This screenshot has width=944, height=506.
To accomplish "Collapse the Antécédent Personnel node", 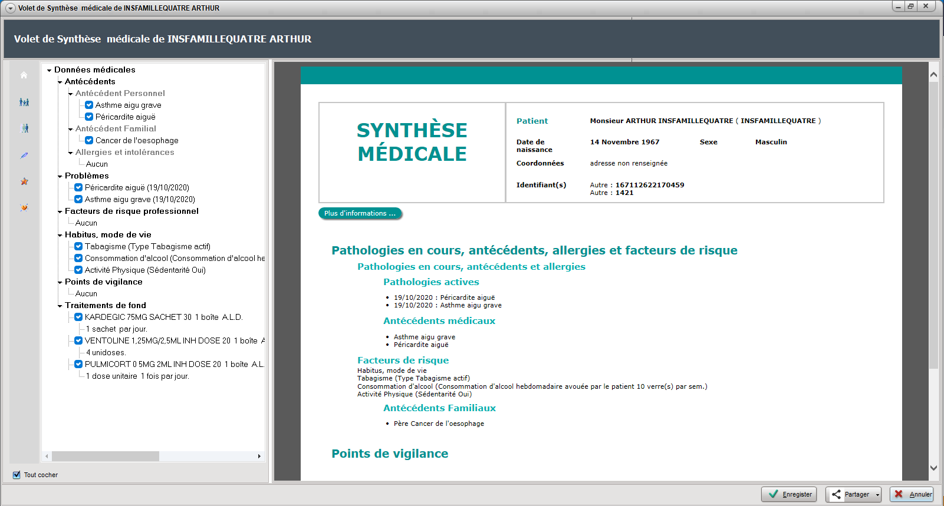I will click(70, 94).
